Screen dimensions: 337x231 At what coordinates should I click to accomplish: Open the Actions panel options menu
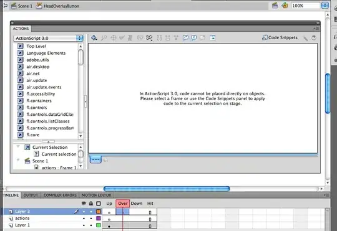(316, 29)
